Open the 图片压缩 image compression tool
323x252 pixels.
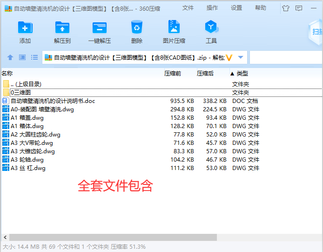tap(174, 27)
